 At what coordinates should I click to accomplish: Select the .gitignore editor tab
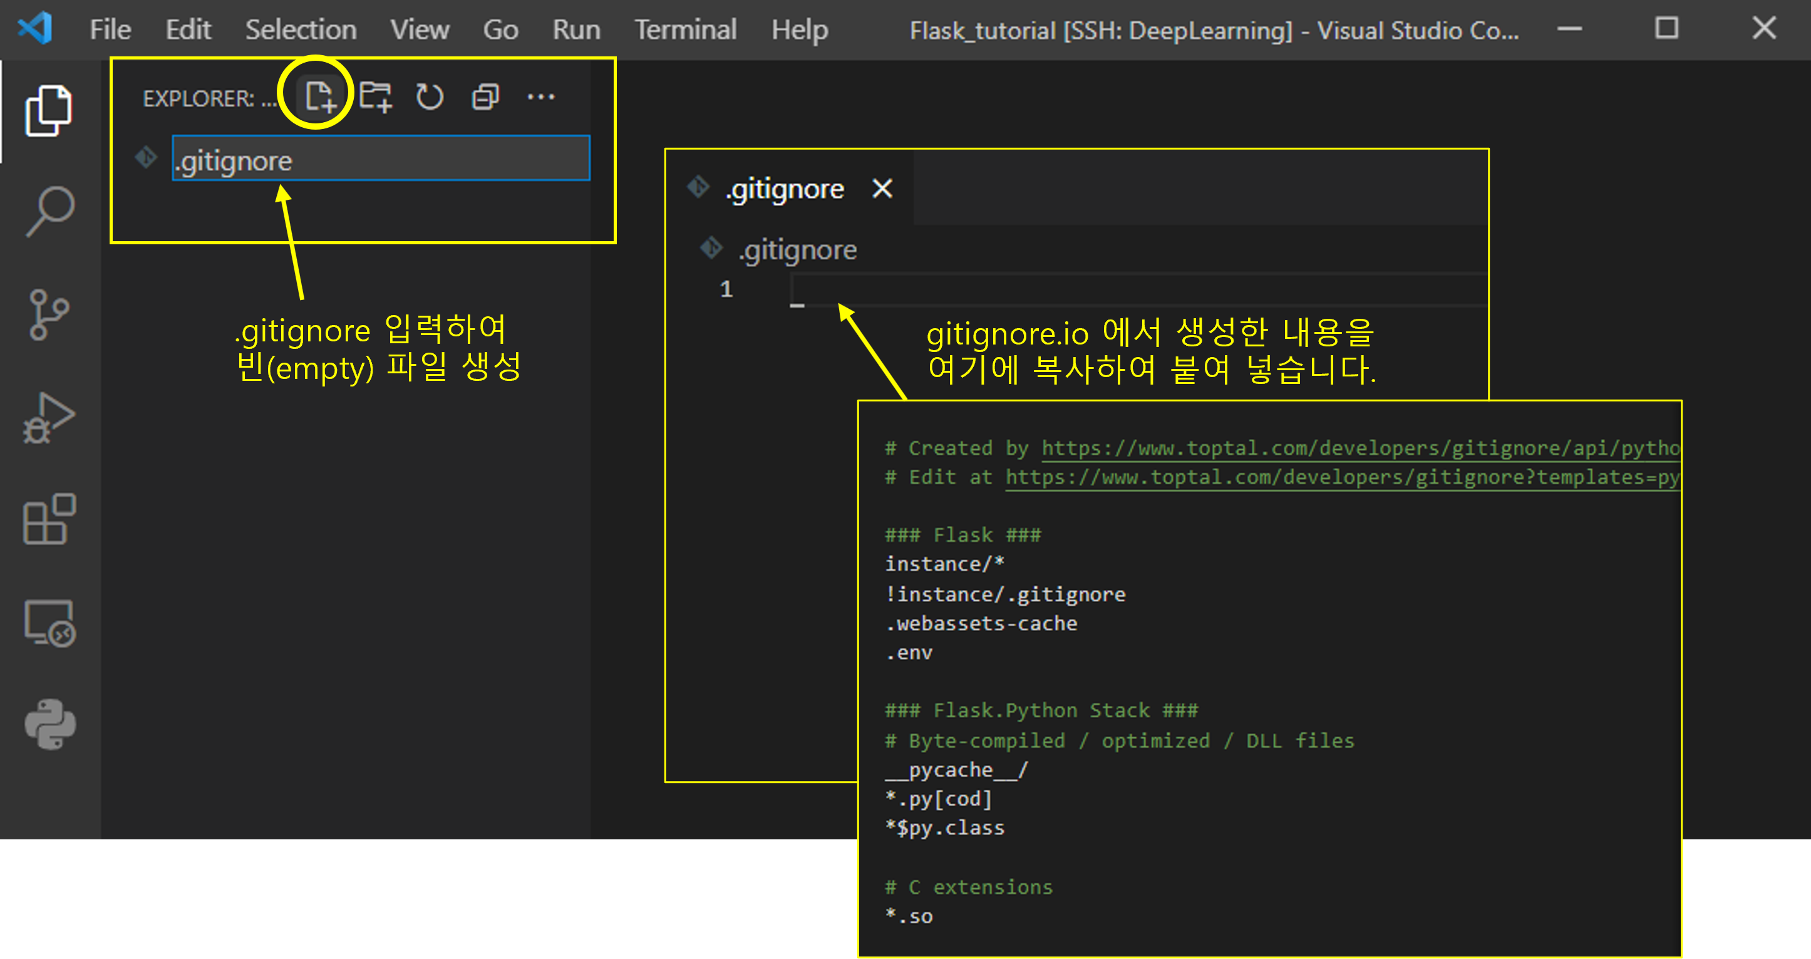tap(784, 189)
